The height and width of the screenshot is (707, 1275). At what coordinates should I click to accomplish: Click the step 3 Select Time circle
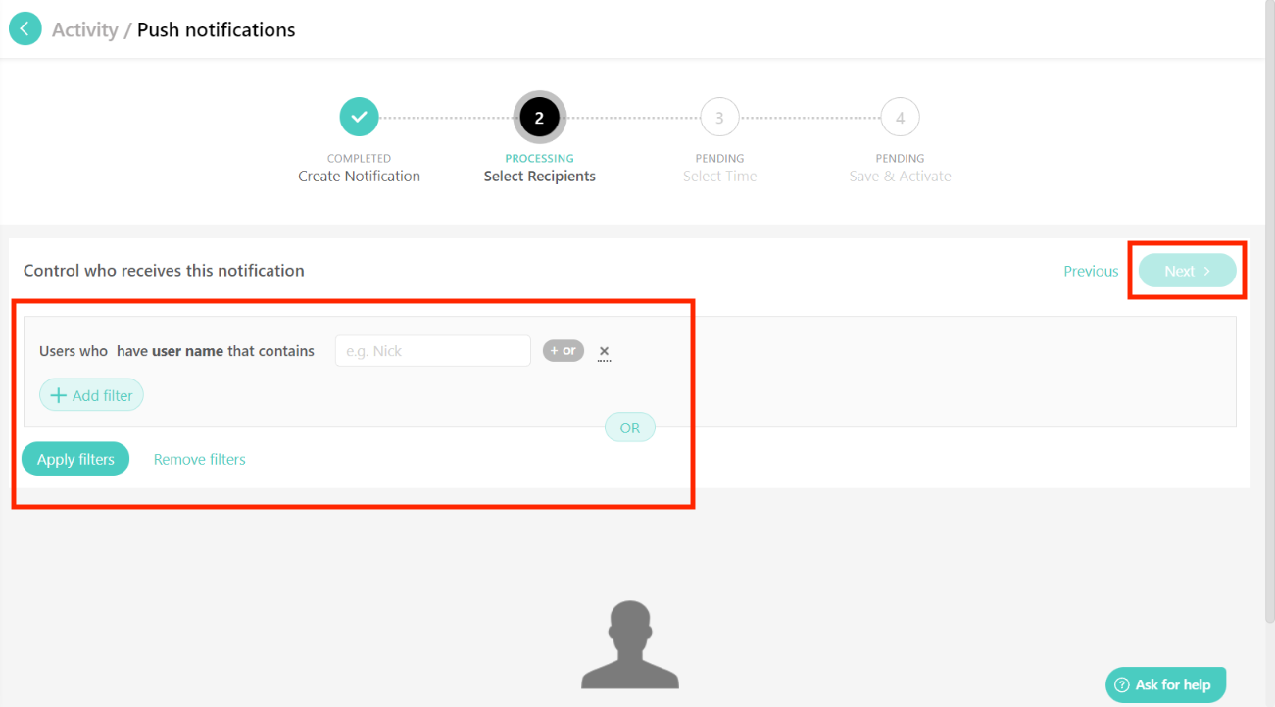point(719,116)
